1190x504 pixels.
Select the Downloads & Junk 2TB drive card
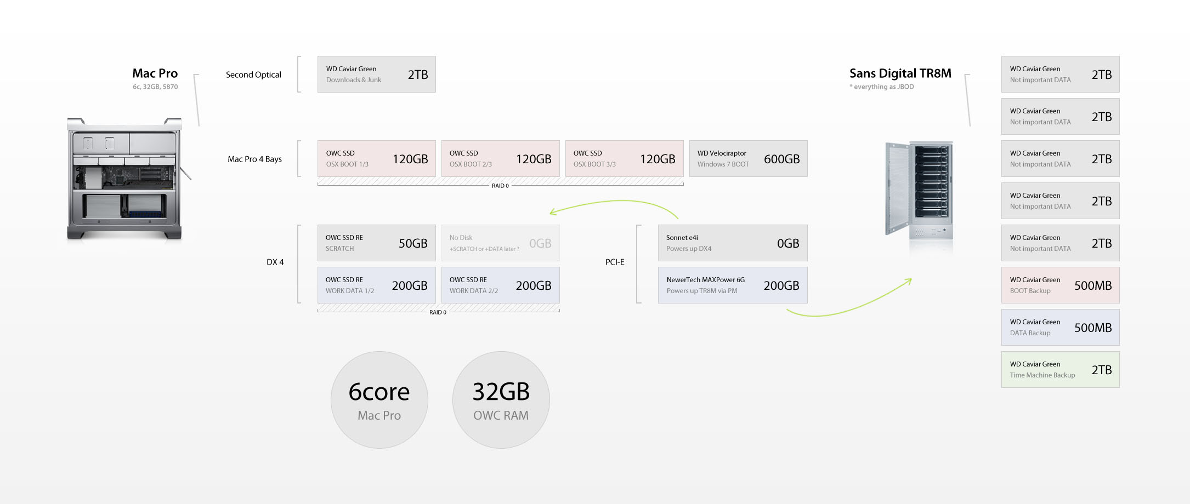pos(377,75)
